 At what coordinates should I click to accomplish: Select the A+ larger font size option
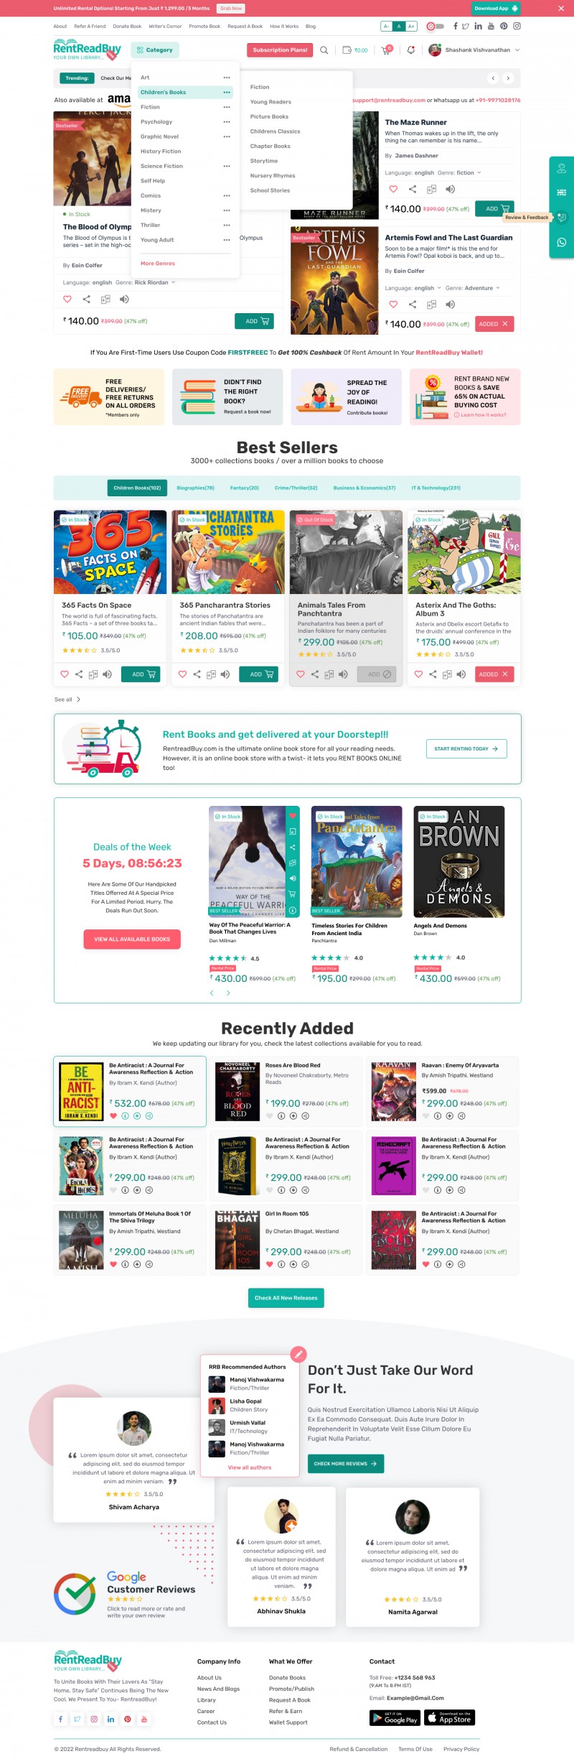[x=411, y=27]
